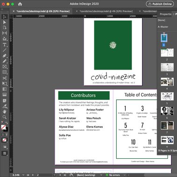Toggle formatting affects text
The image size is (177, 177).
point(7,135)
